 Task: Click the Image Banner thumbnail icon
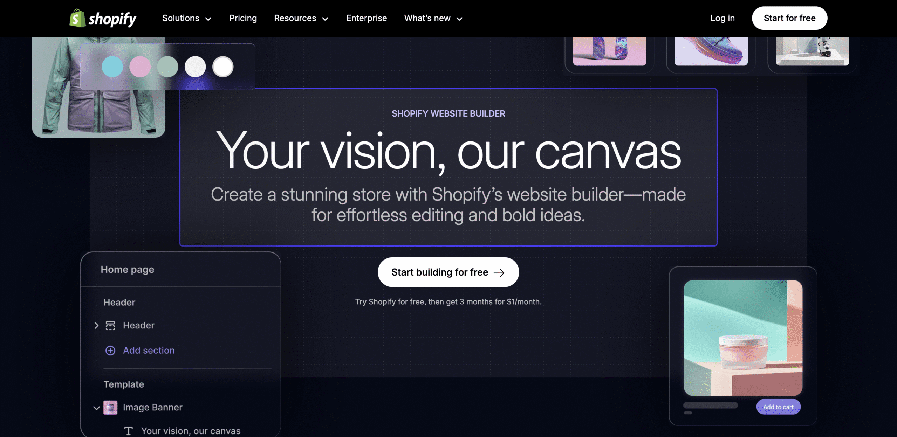pos(110,407)
